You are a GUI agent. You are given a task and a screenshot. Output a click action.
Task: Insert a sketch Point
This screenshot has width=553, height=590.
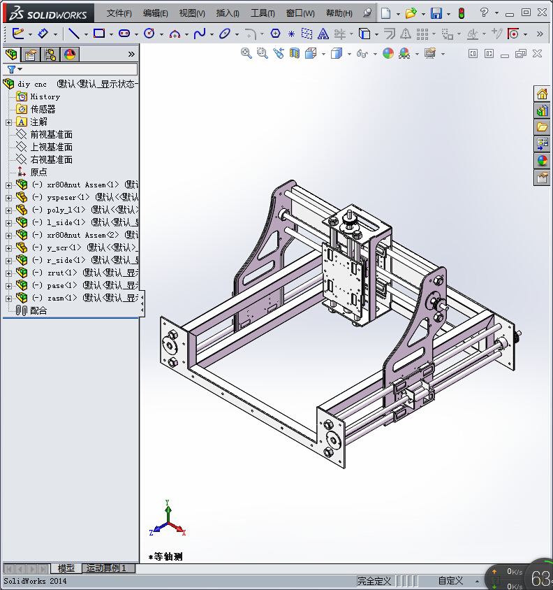[x=291, y=34]
